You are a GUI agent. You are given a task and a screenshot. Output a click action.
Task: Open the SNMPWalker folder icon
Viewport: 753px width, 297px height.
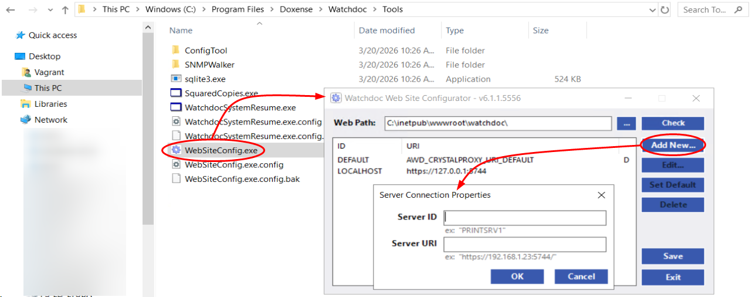176,65
